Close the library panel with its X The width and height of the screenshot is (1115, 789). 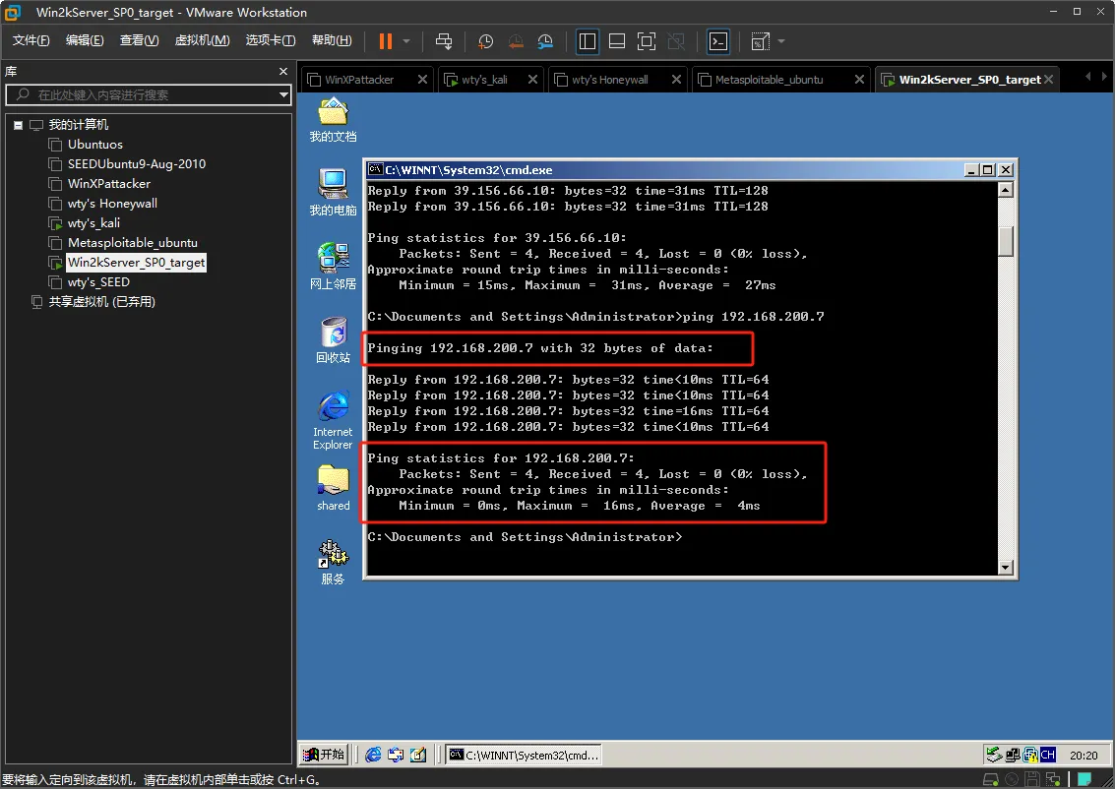[283, 71]
